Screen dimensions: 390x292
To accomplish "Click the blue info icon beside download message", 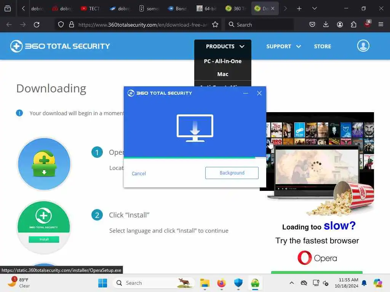I will click(19, 113).
